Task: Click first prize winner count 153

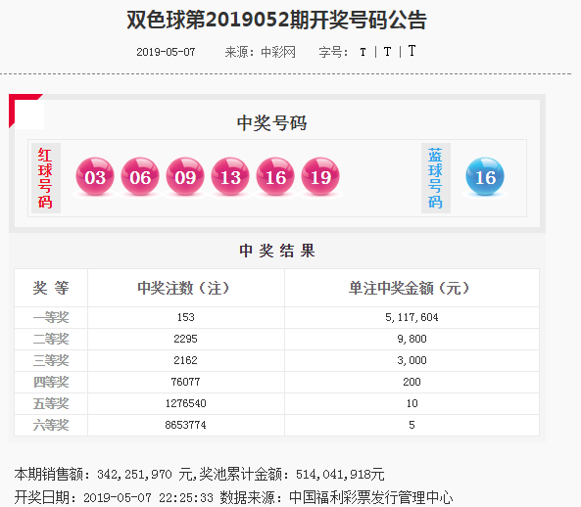Action: (x=185, y=317)
